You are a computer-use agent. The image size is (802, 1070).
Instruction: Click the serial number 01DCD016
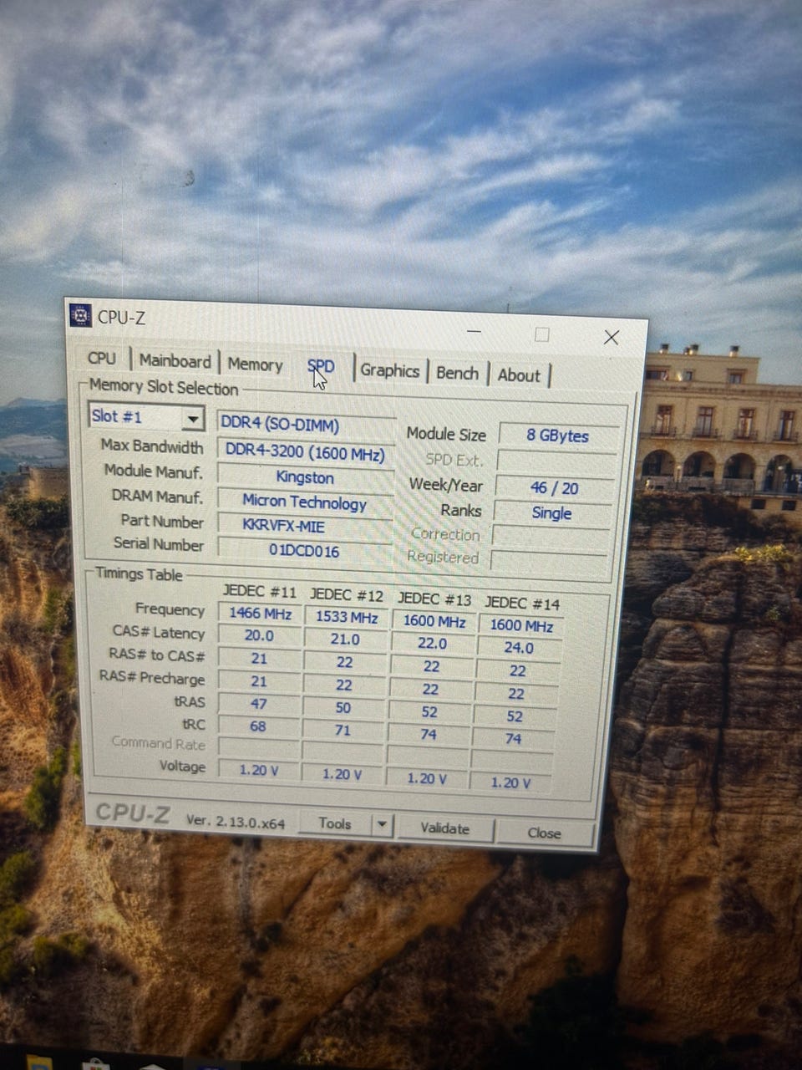(304, 550)
